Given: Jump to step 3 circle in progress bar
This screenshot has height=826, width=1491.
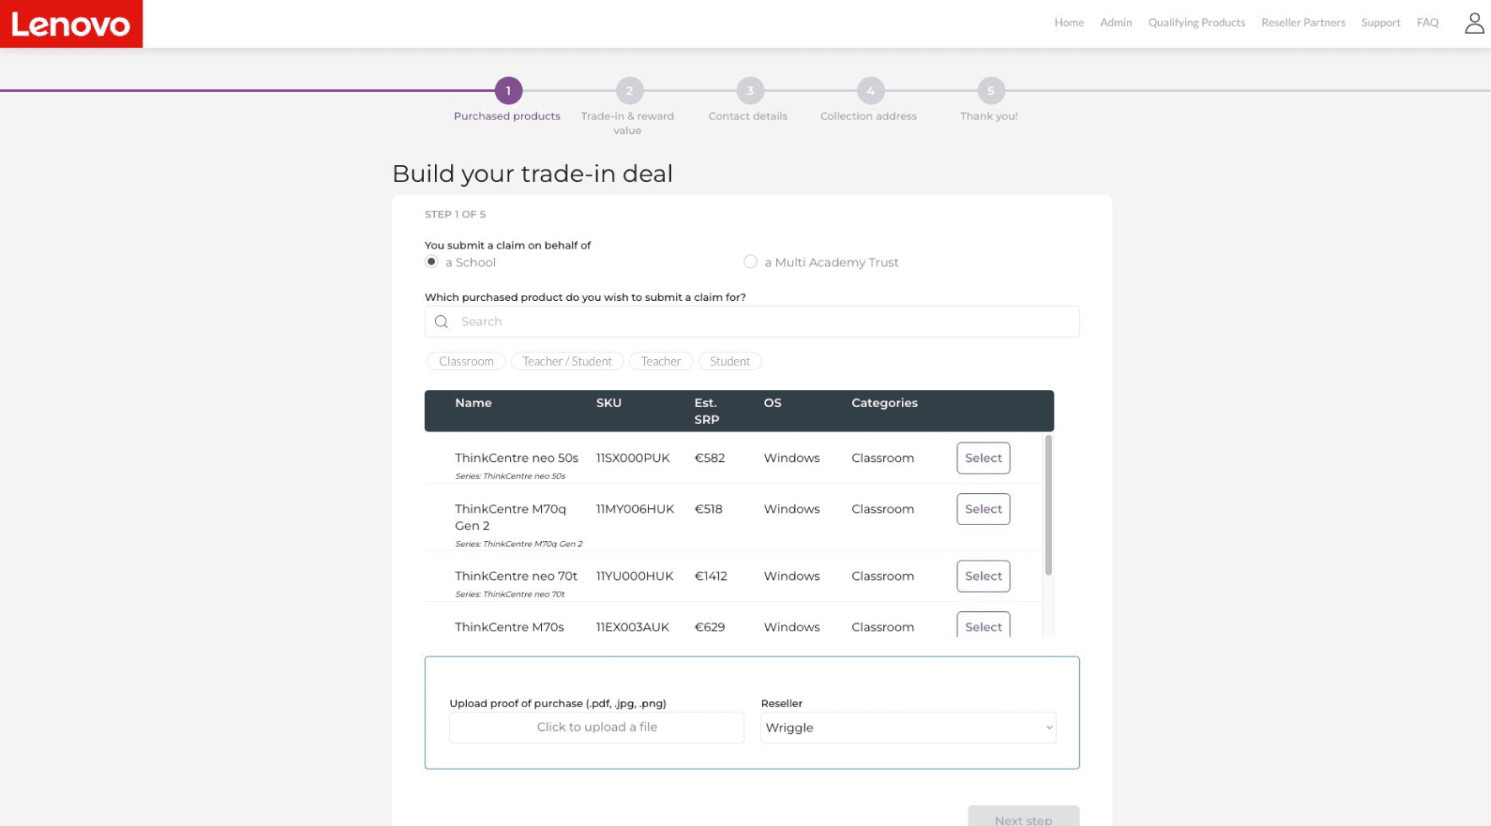Looking at the screenshot, I should (x=750, y=91).
